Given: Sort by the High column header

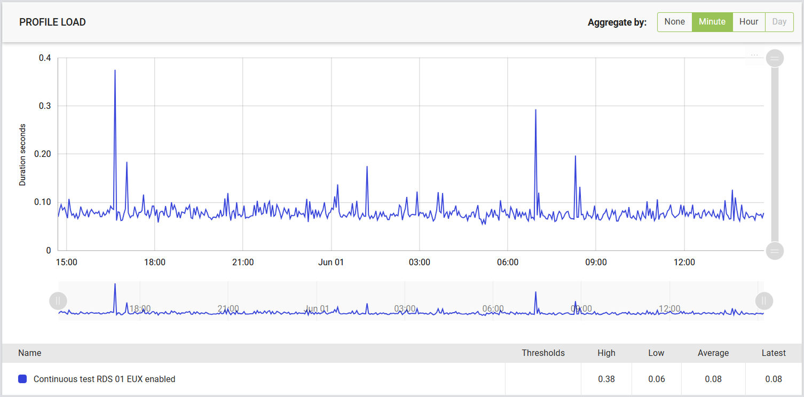Looking at the screenshot, I should [606, 353].
